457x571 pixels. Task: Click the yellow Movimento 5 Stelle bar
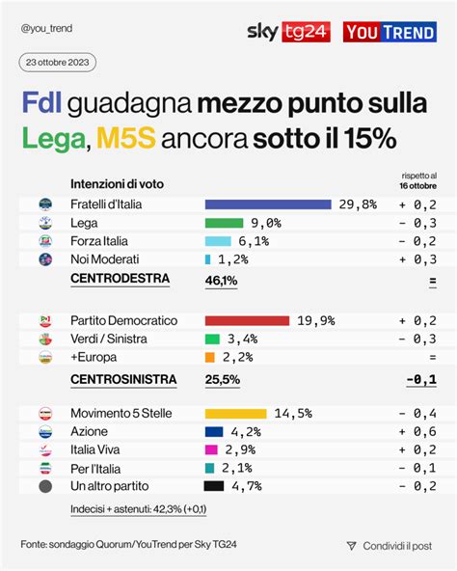pos(235,414)
